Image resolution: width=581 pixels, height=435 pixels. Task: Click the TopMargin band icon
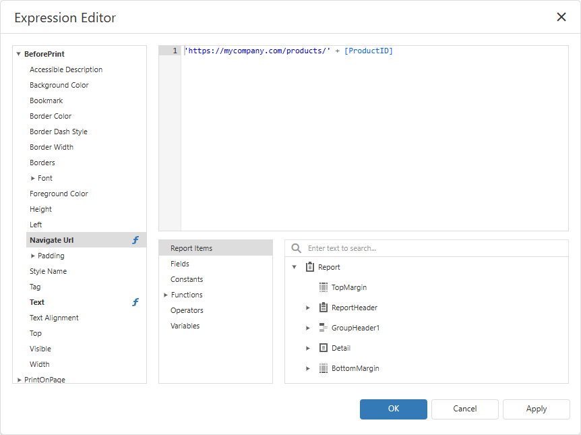click(324, 287)
